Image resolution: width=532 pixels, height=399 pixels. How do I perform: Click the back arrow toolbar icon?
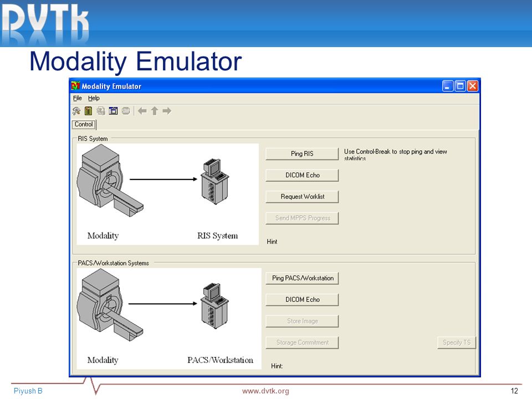pyautogui.click(x=142, y=111)
